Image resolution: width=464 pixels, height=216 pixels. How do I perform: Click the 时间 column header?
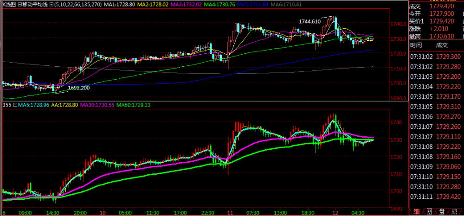click(417, 45)
